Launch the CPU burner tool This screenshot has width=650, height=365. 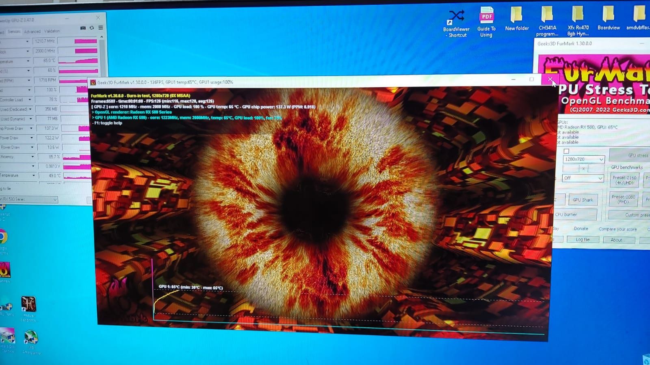pyautogui.click(x=575, y=215)
